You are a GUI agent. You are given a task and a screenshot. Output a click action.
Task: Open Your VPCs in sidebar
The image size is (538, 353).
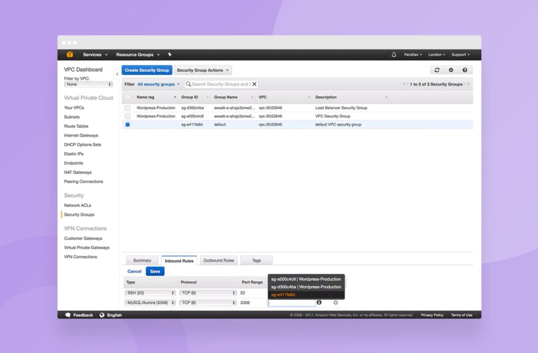(x=74, y=108)
